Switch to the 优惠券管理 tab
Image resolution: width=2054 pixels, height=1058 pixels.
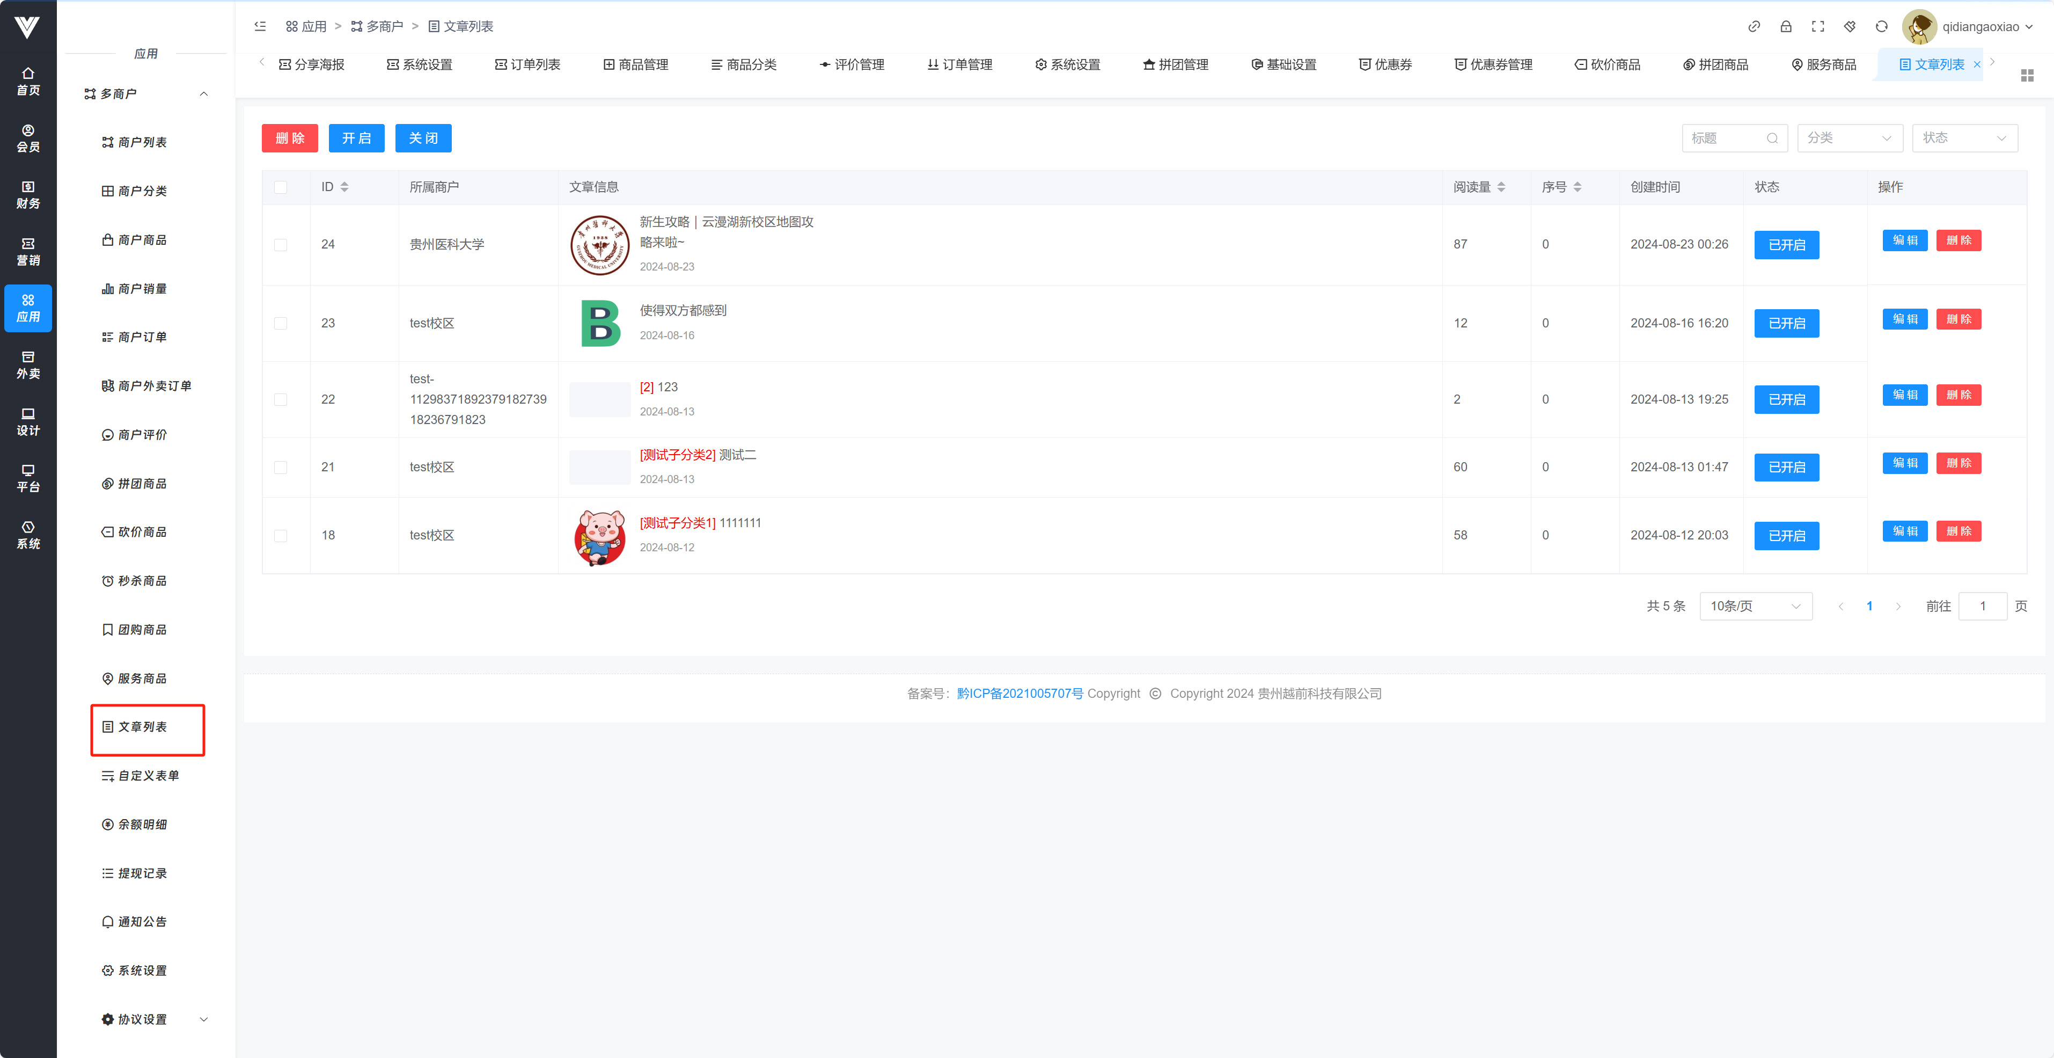tap(1493, 64)
